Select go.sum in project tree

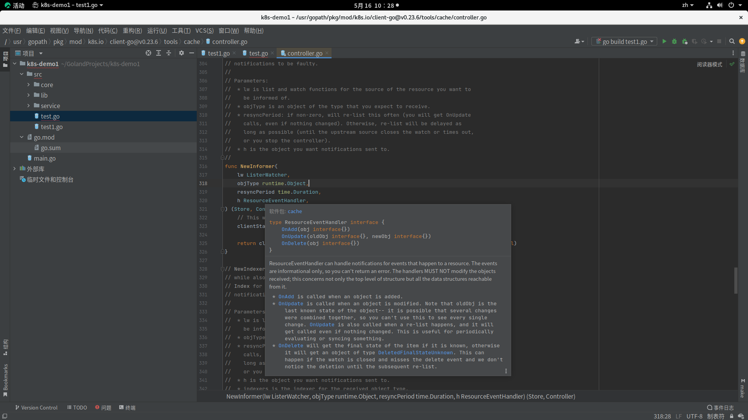tap(51, 148)
